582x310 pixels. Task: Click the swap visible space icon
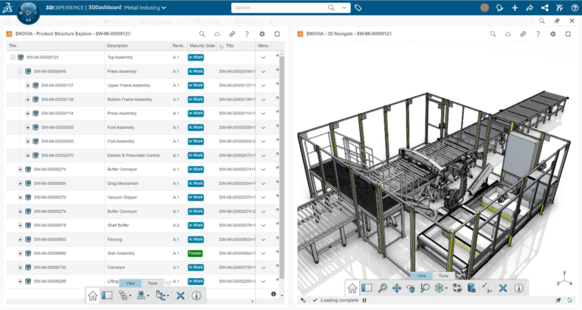click(x=457, y=288)
